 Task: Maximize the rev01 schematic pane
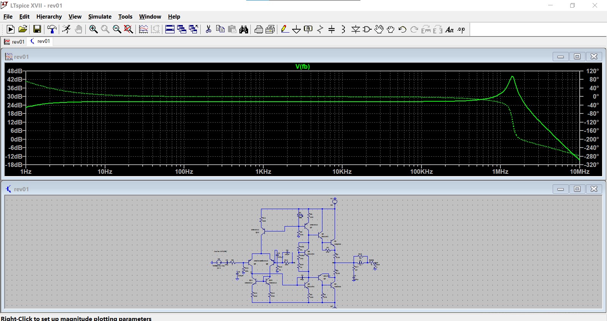[577, 189]
